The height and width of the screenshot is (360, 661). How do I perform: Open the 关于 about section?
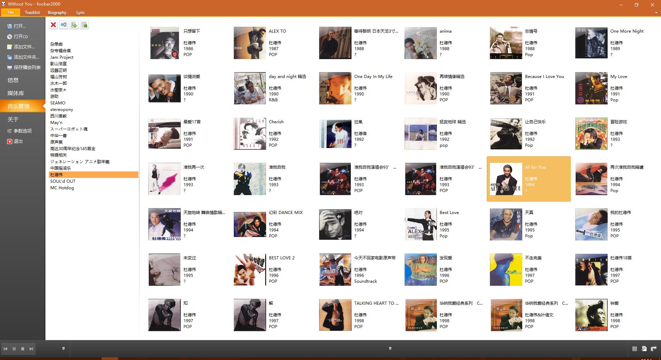tap(13, 119)
